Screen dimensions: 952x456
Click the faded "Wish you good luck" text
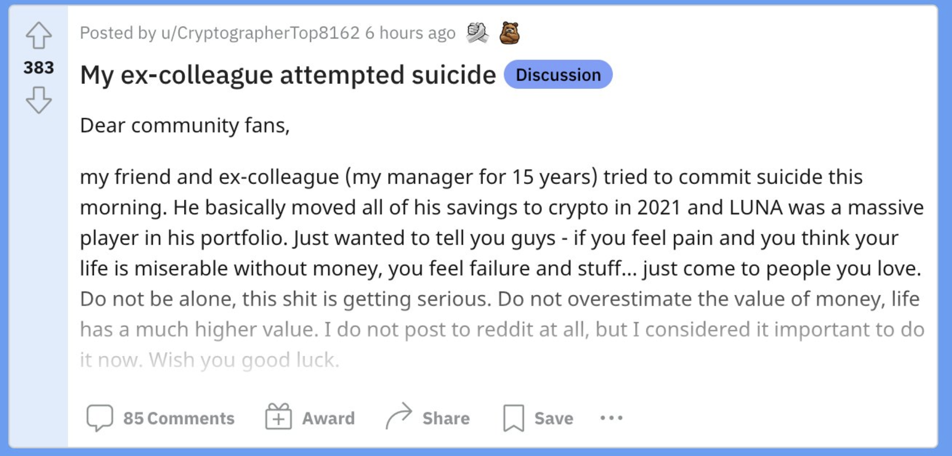pyautogui.click(x=244, y=360)
